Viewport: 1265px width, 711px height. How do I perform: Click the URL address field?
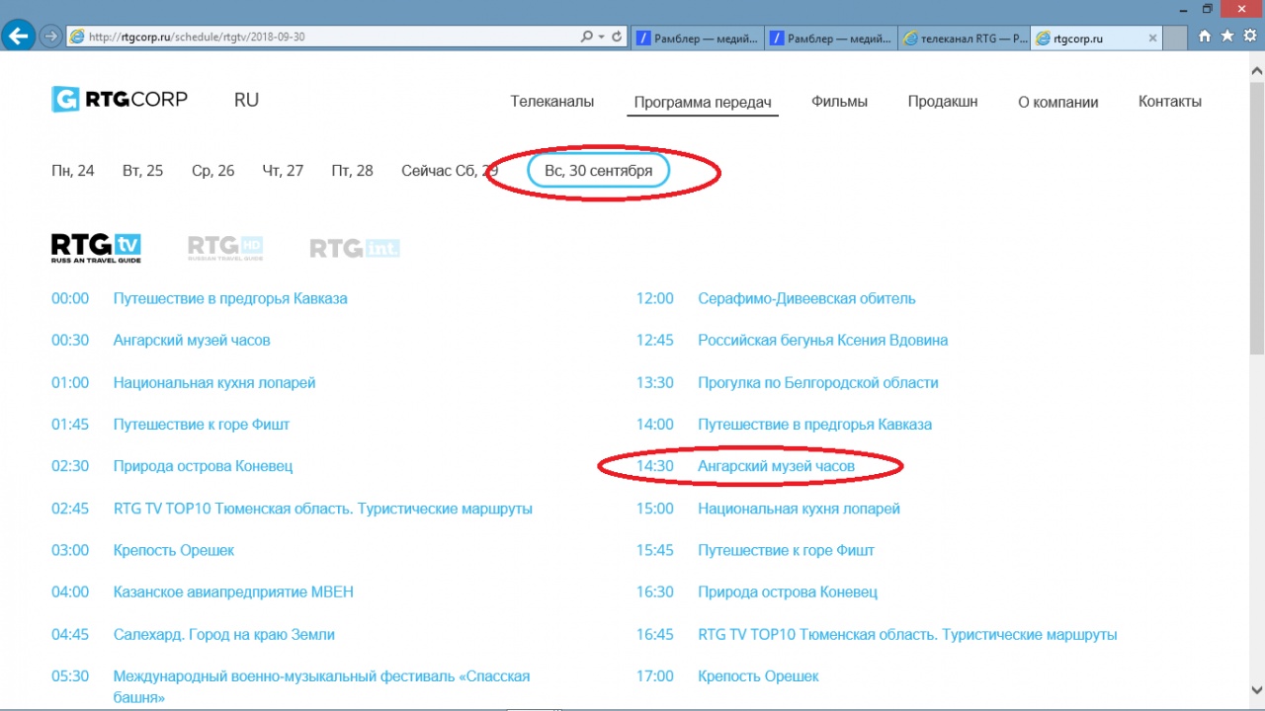[x=326, y=37]
